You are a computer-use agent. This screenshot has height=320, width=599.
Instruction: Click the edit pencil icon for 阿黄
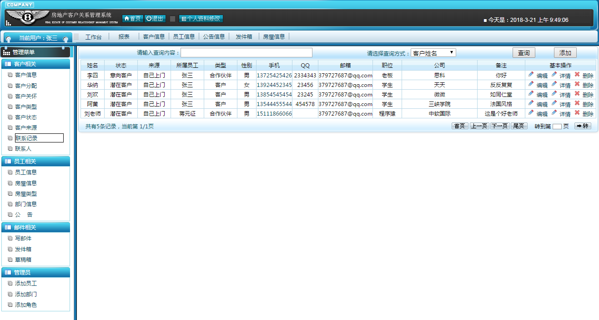tap(531, 103)
